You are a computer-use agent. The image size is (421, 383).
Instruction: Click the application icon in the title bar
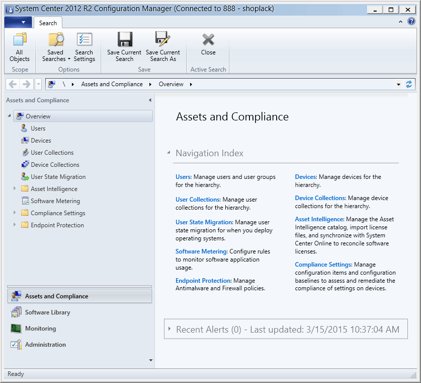(x=10, y=10)
